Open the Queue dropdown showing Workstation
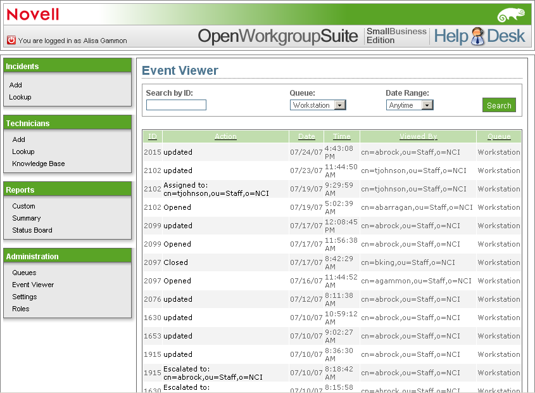Image resolution: width=535 pixels, height=393 pixels. tap(318, 105)
